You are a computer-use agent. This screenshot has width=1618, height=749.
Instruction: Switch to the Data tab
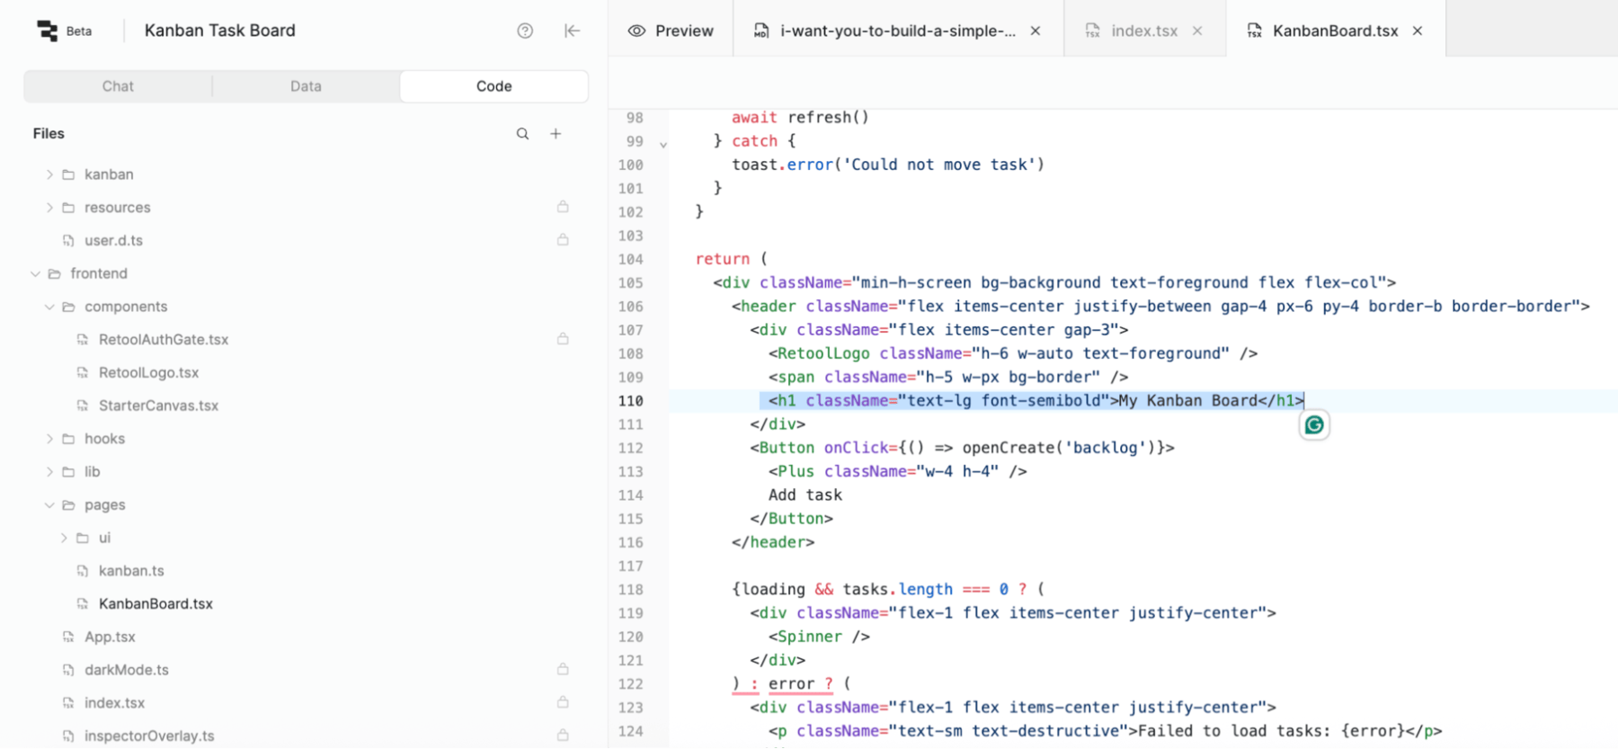pyautogui.click(x=306, y=86)
